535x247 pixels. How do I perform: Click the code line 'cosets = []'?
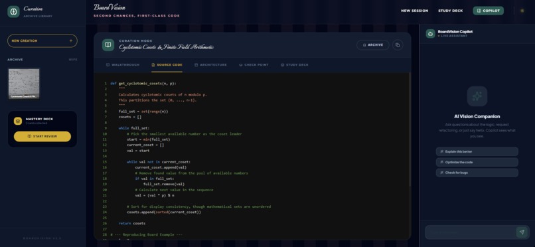(130, 117)
